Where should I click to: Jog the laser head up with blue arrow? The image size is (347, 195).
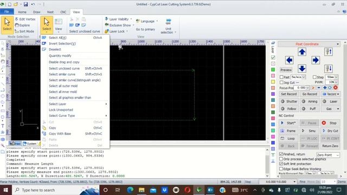pyautogui.click(x=302, y=52)
